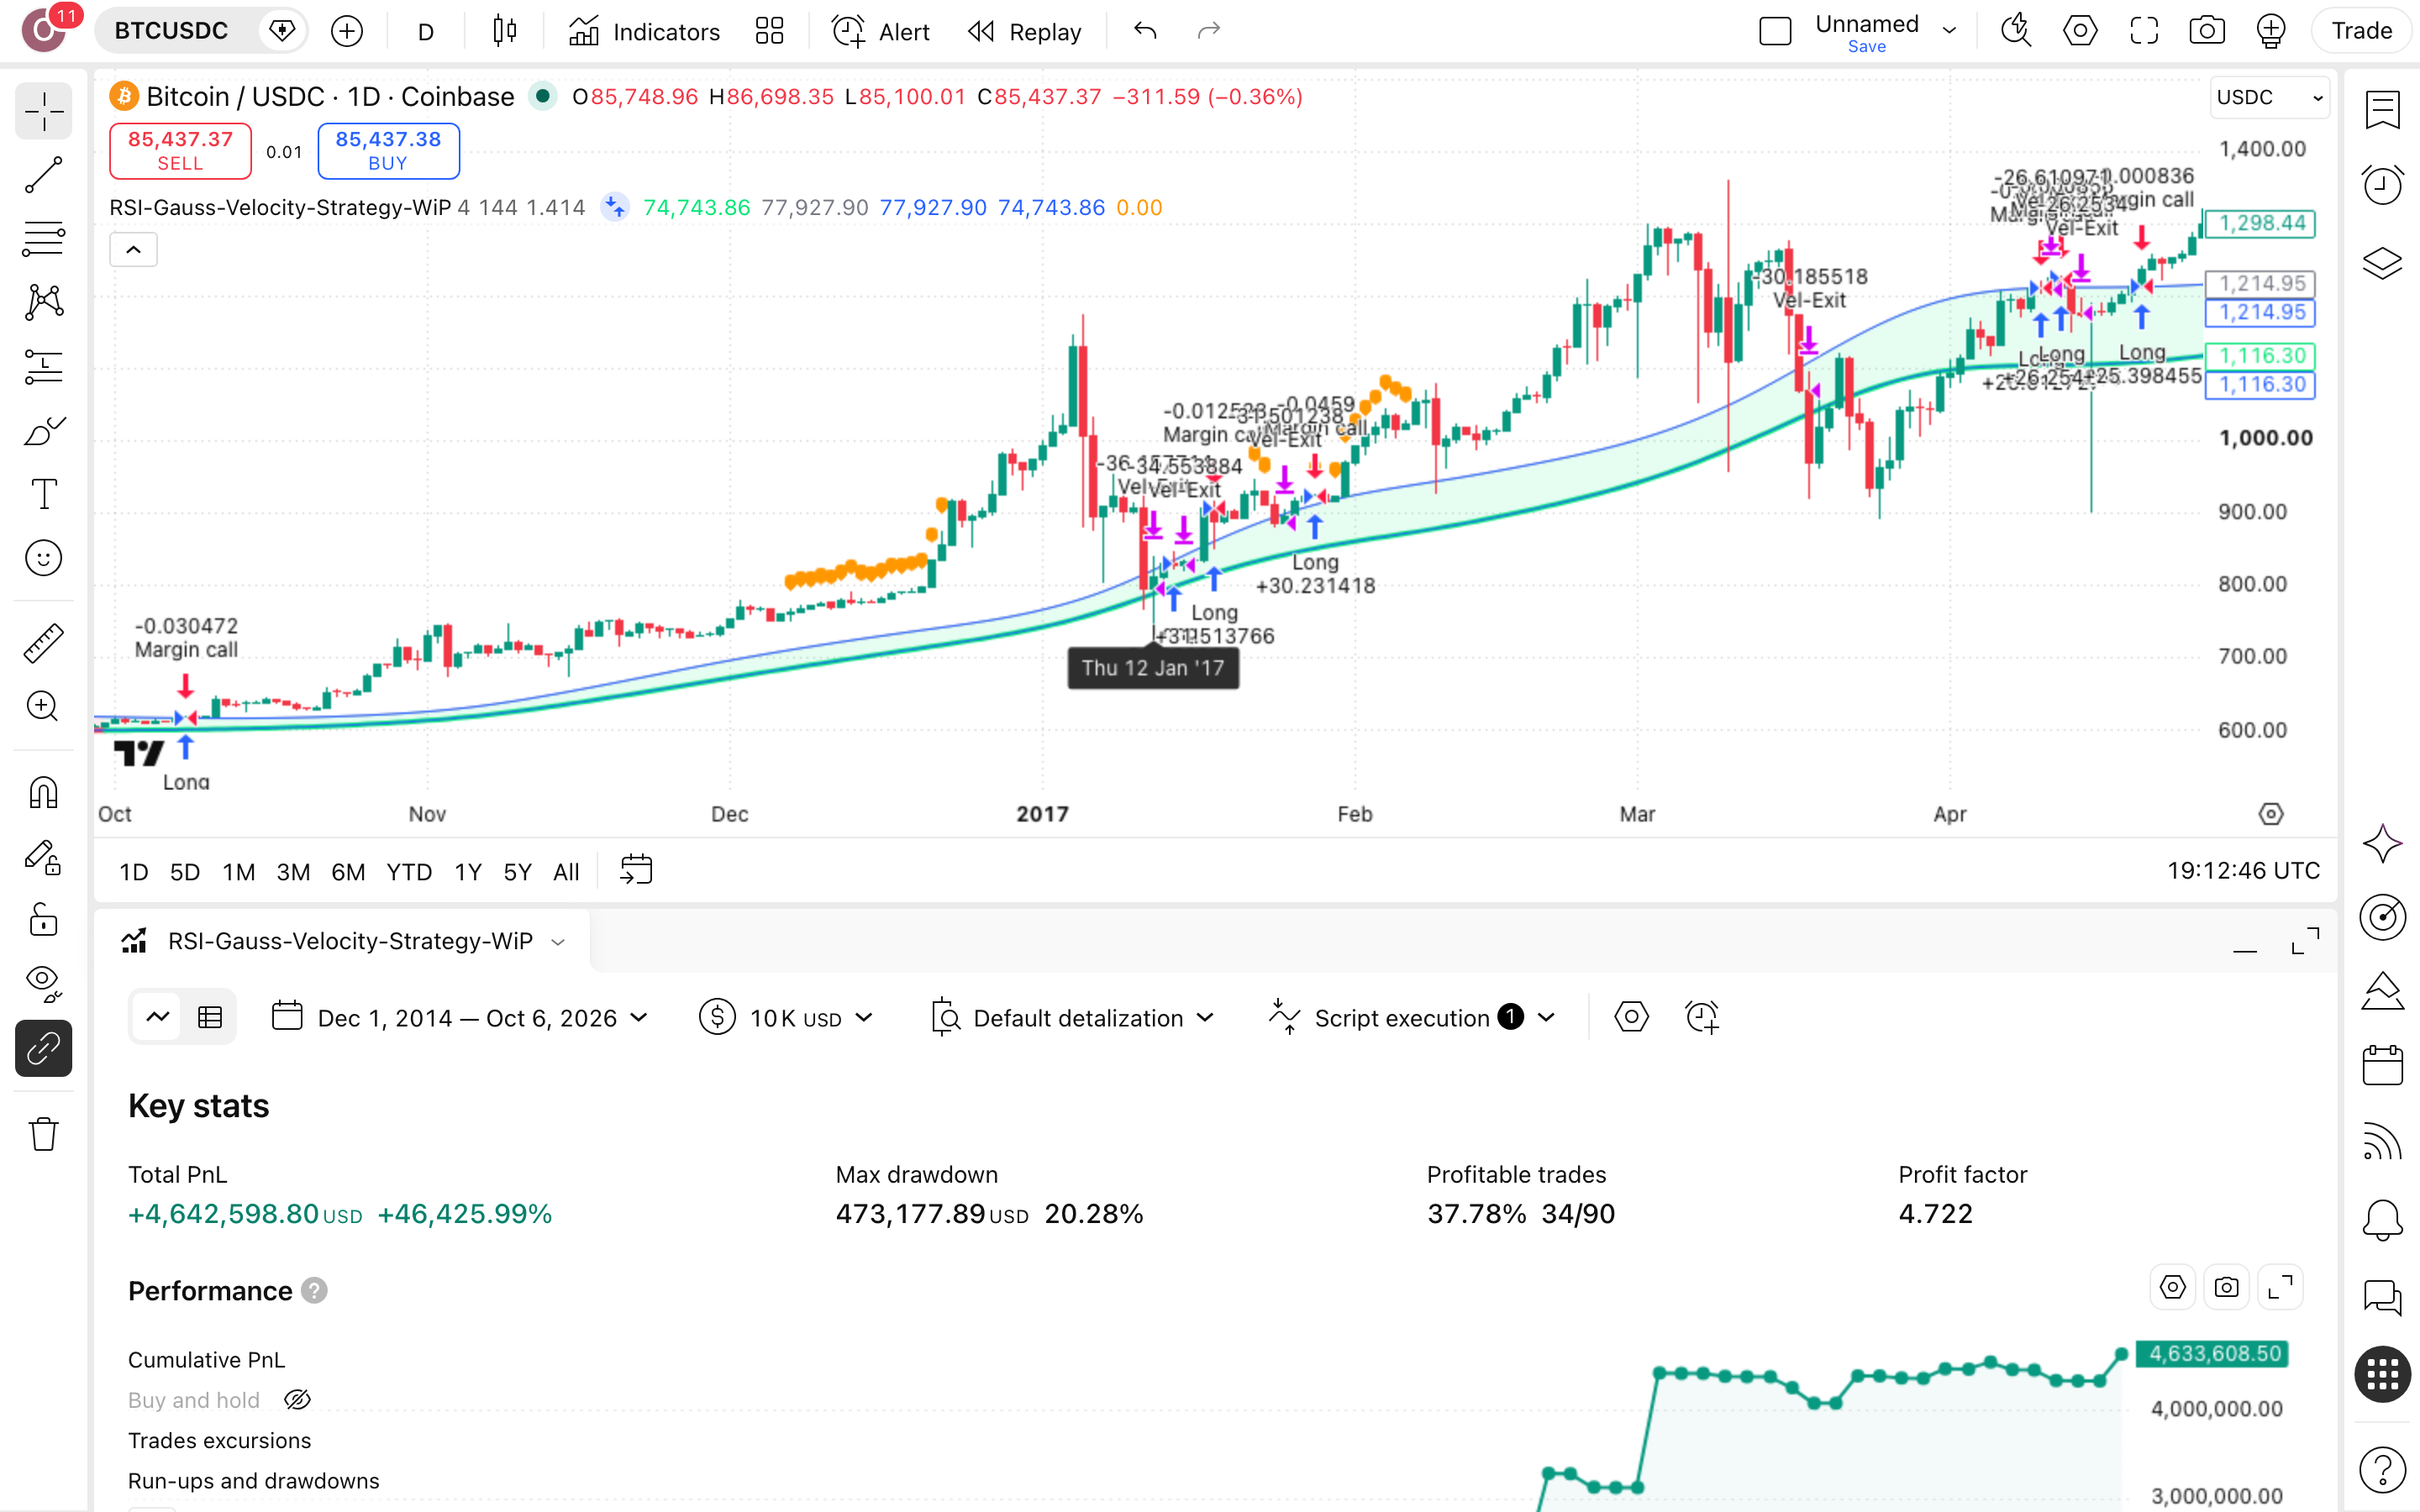Viewport: 2420px width, 1512px height.
Task: Delete drawings with the trash icon
Action: [44, 1134]
